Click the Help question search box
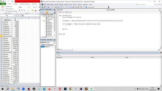Viewport: 162px width, 91px height. coord(145,5)
